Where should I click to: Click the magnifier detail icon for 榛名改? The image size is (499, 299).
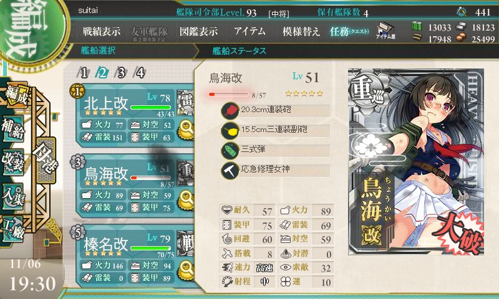186,270
